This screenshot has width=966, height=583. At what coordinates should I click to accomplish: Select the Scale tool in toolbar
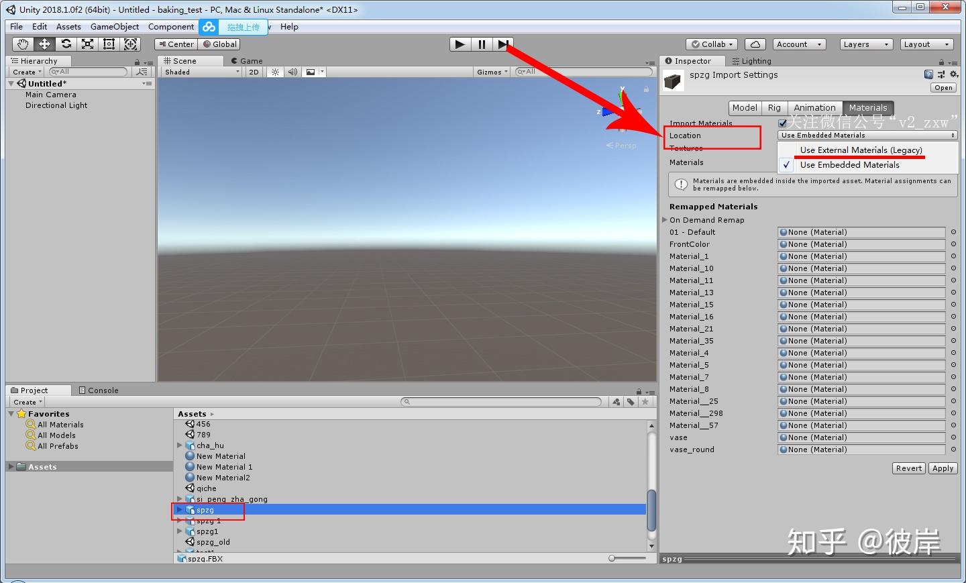point(87,44)
